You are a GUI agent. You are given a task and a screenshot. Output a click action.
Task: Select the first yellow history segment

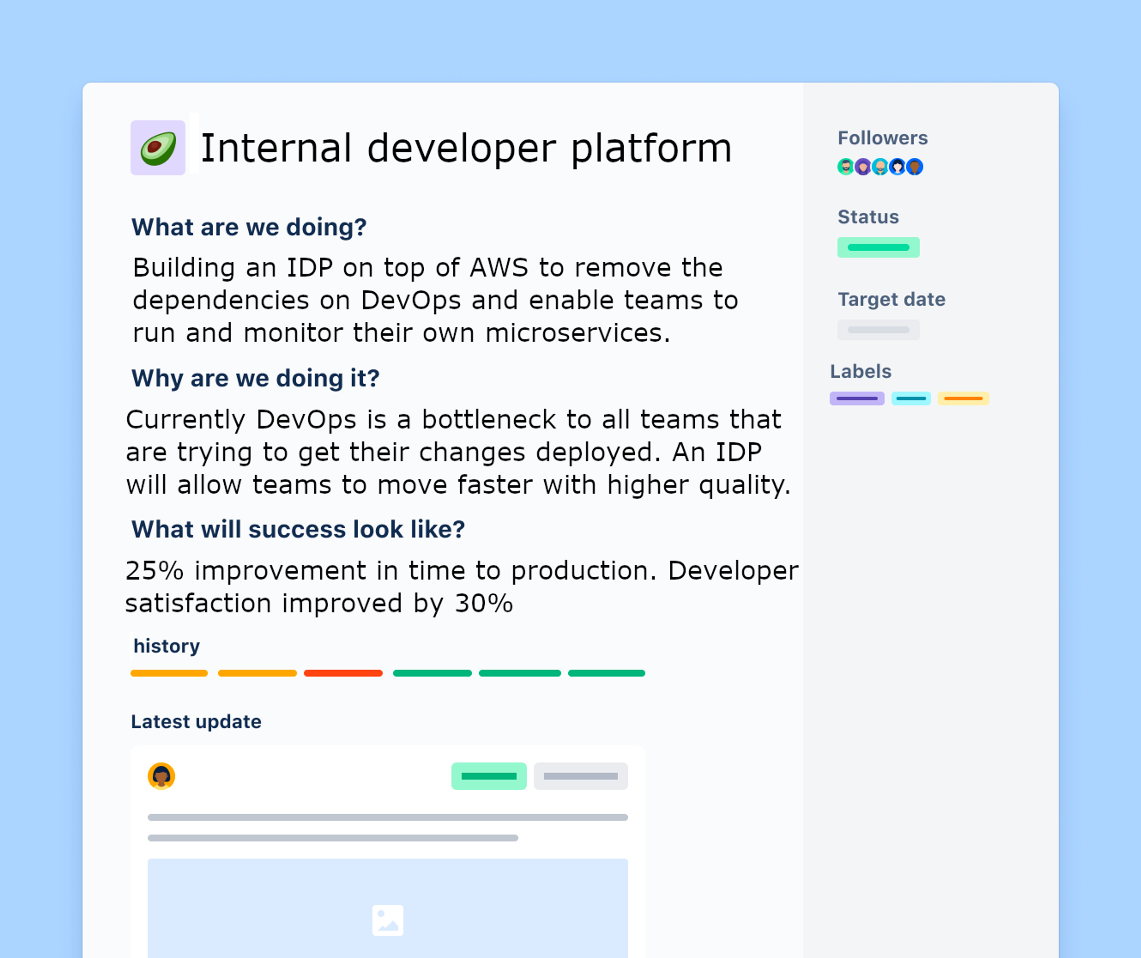[169, 673]
